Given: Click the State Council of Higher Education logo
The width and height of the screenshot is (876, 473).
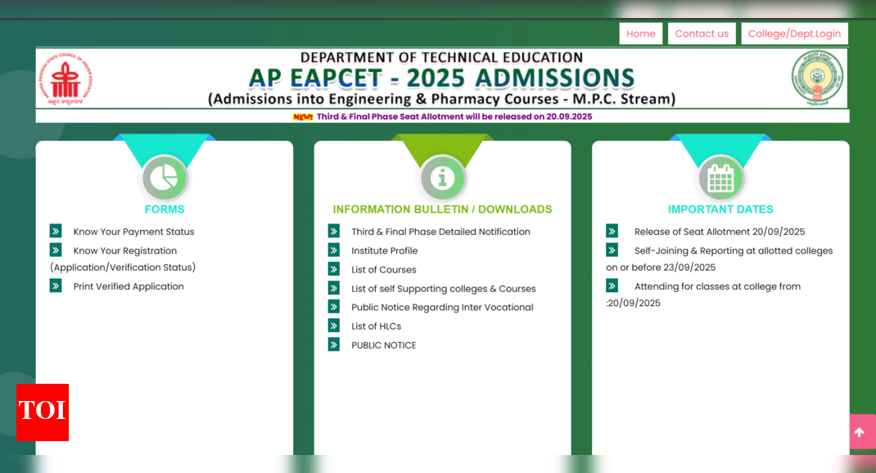Looking at the screenshot, I should [66, 79].
